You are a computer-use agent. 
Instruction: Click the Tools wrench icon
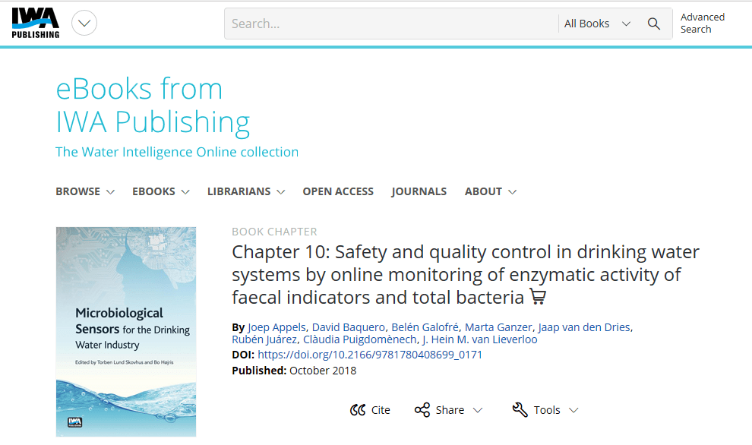(x=520, y=410)
